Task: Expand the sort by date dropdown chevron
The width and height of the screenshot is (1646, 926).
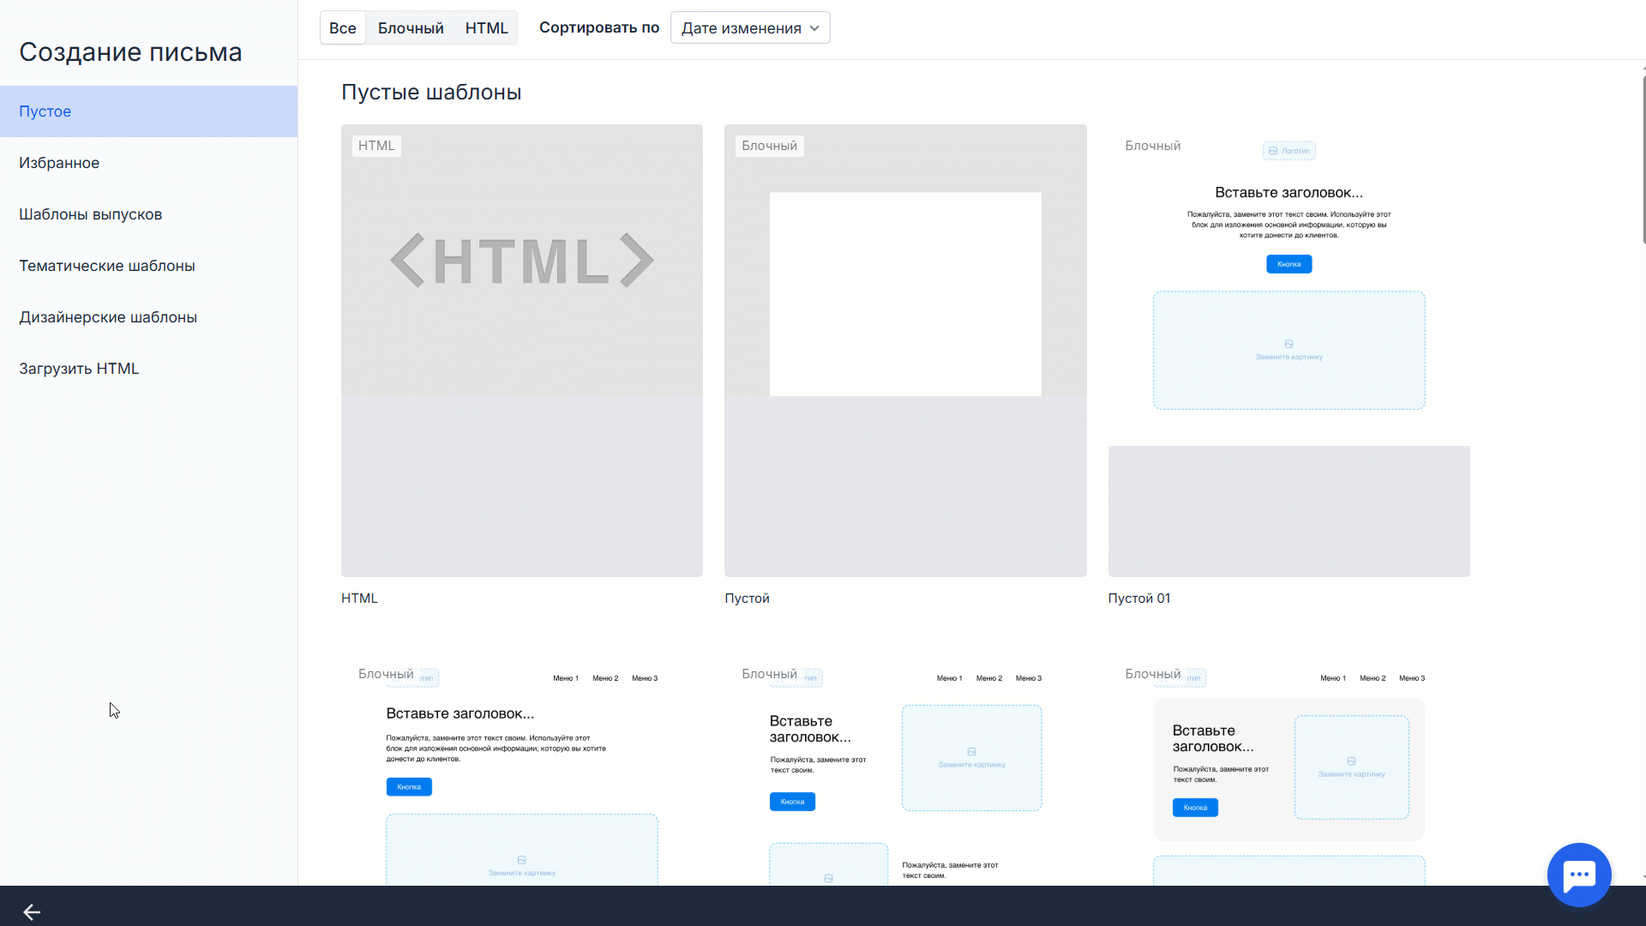Action: pos(814,28)
